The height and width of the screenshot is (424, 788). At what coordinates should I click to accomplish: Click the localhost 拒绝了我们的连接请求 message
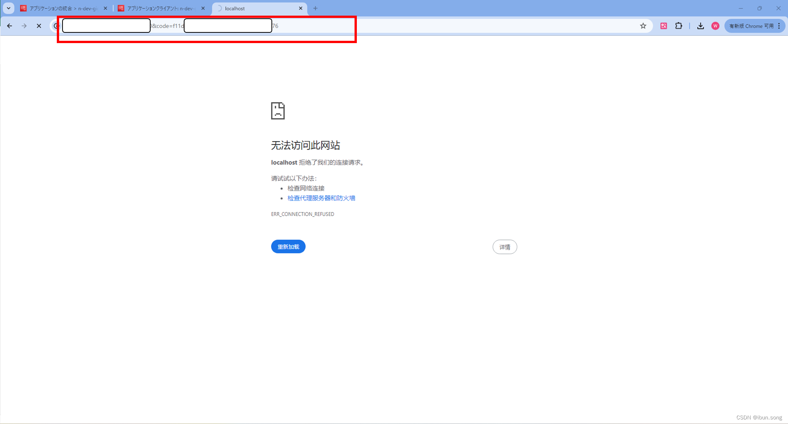318,162
